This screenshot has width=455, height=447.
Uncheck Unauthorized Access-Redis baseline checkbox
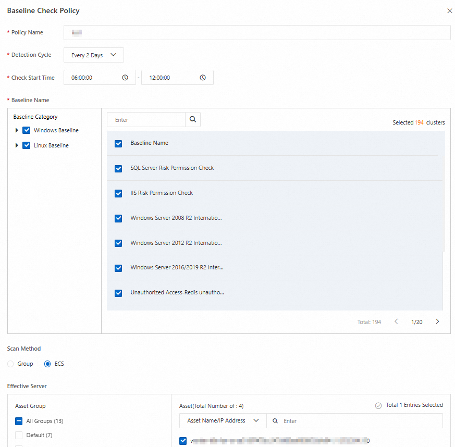click(x=118, y=293)
